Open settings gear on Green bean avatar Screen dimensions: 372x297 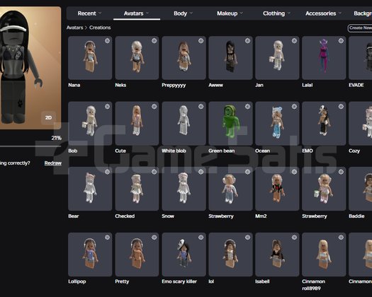pyautogui.click(x=247, y=106)
